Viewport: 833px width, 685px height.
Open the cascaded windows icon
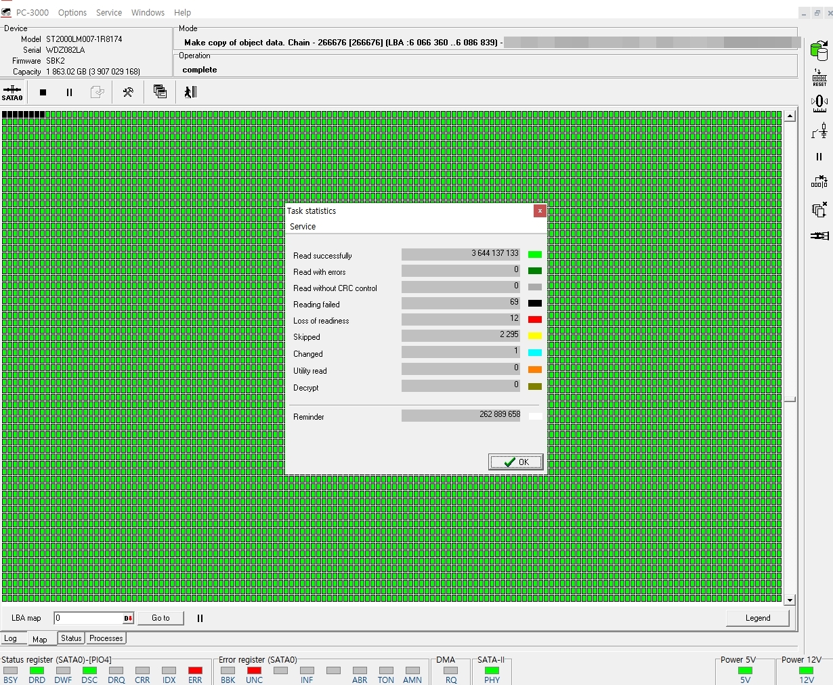[160, 91]
